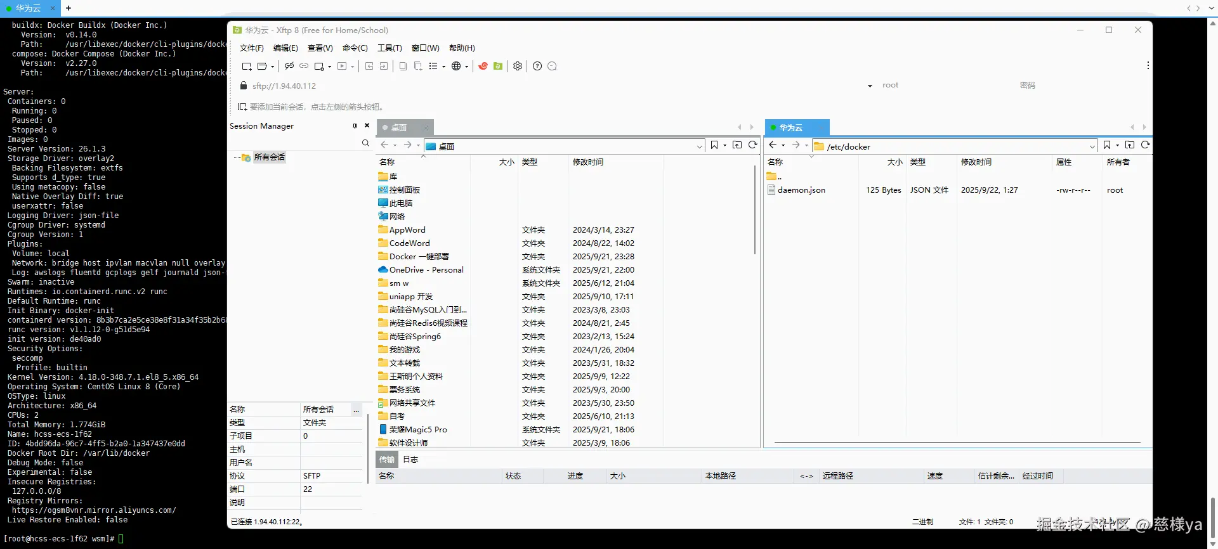Click the ellipsis button beside 所有会话 property
This screenshot has height=549, width=1218.
[x=357, y=410]
